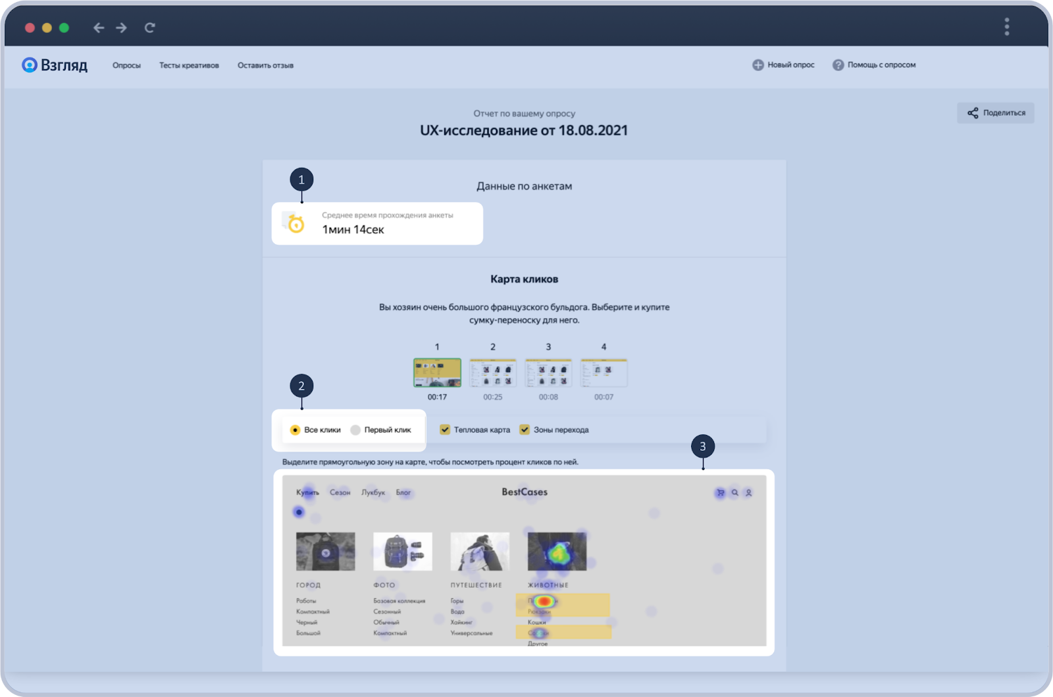Select screen thumbnail 3 with 00:08

pos(548,373)
